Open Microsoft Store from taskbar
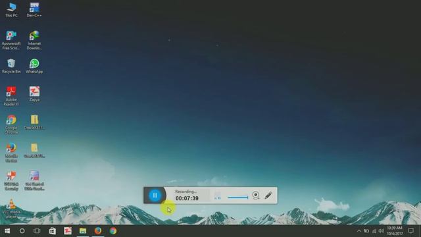 click(x=53, y=231)
